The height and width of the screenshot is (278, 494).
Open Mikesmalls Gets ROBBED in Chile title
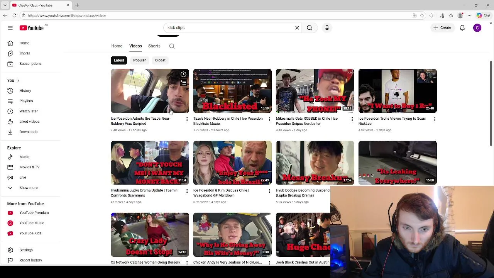coord(307,121)
